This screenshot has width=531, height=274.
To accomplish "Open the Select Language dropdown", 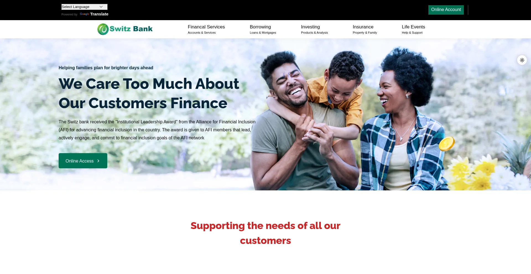I will pos(84,7).
